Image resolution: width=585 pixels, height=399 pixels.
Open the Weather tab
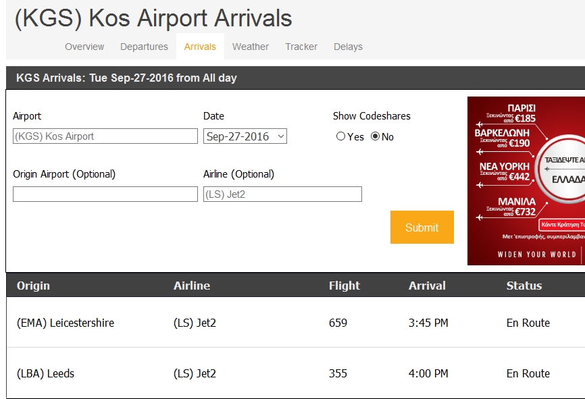[x=251, y=47]
